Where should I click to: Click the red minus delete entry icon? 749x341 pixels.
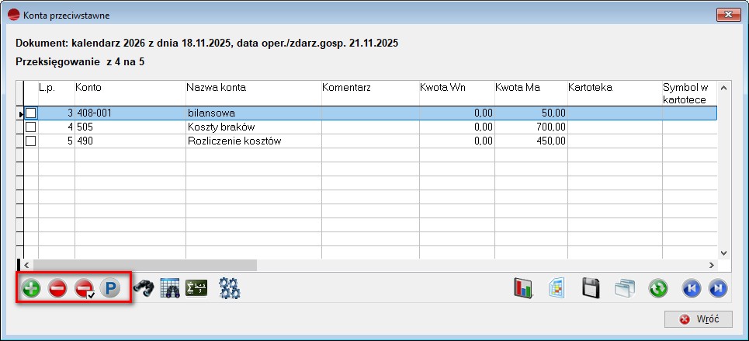coord(57,289)
